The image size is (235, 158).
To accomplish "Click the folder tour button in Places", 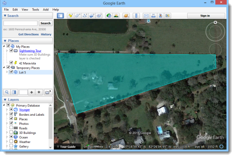I will click(48, 92).
